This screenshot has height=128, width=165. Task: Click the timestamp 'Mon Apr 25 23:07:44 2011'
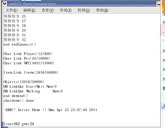[73, 110]
